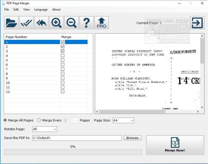
Task: Click the Save the PDF to path field
Action: coord(77,138)
